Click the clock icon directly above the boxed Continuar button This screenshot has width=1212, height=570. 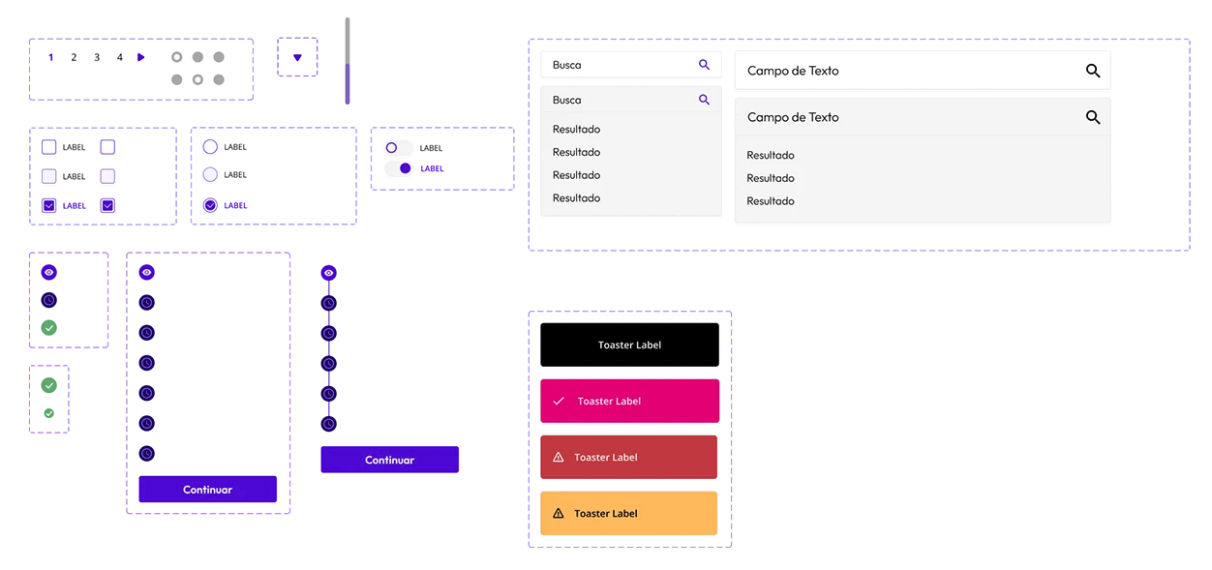pyautogui.click(x=146, y=453)
